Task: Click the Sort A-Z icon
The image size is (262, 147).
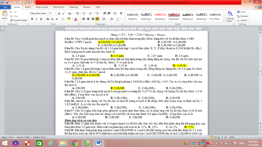Action: (115, 14)
